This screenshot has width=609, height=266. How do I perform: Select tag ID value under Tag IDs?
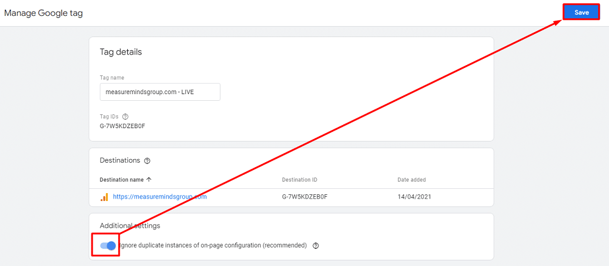(123, 126)
